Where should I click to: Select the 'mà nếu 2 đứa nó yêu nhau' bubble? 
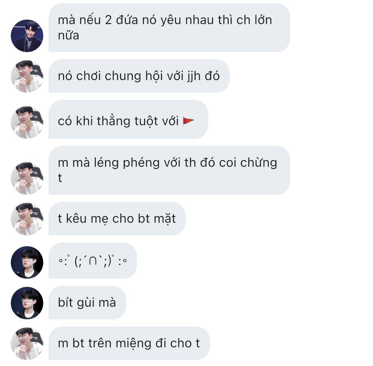tap(169, 28)
